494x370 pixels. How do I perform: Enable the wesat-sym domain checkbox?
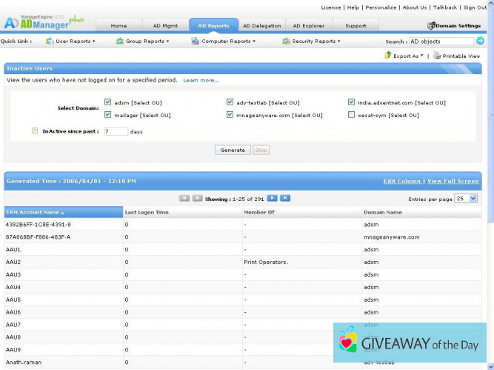click(352, 115)
